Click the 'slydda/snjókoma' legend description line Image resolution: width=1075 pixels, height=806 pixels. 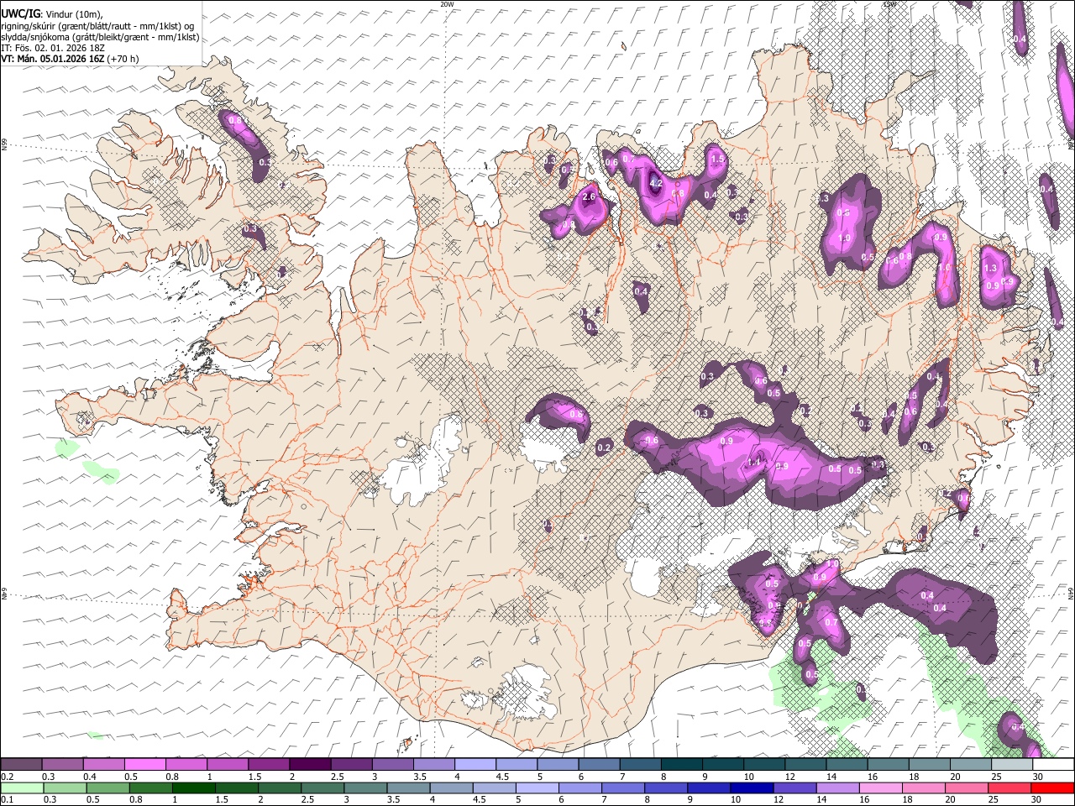coord(100,38)
